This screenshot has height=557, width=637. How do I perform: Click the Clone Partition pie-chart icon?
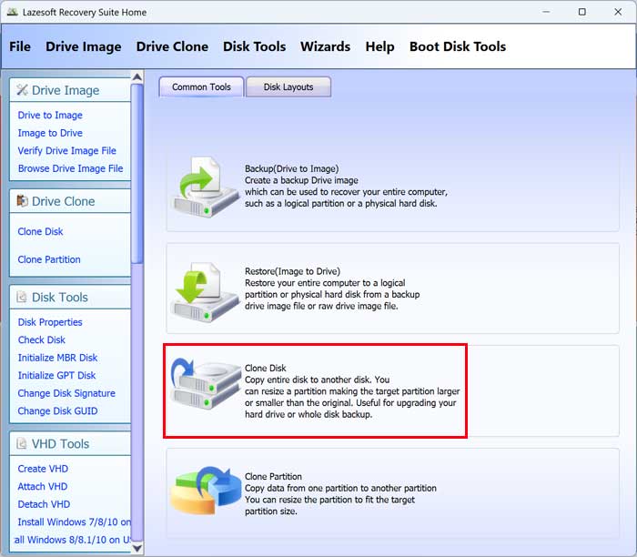[206, 491]
